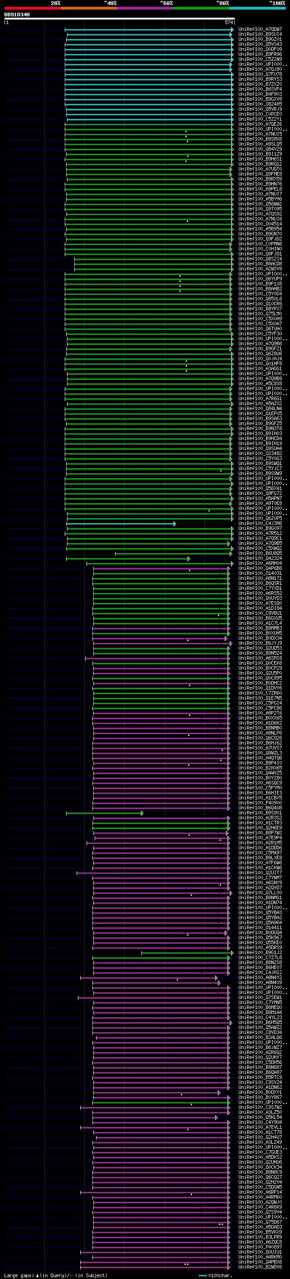
Task: Select hit UniRef100_Q5KL54
Action: 260,1117
